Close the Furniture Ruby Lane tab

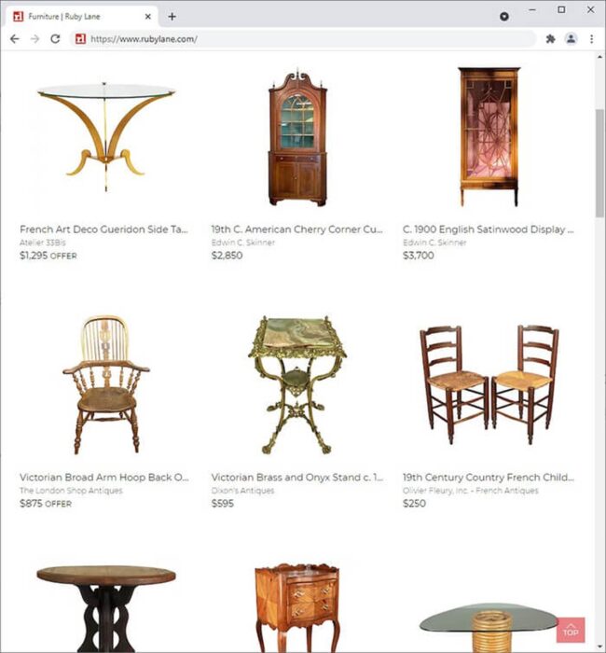[147, 17]
